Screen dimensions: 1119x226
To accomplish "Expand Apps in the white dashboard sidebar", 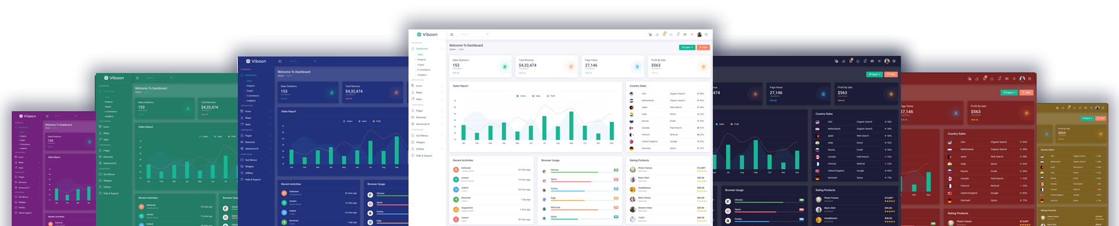I will pos(427,99).
